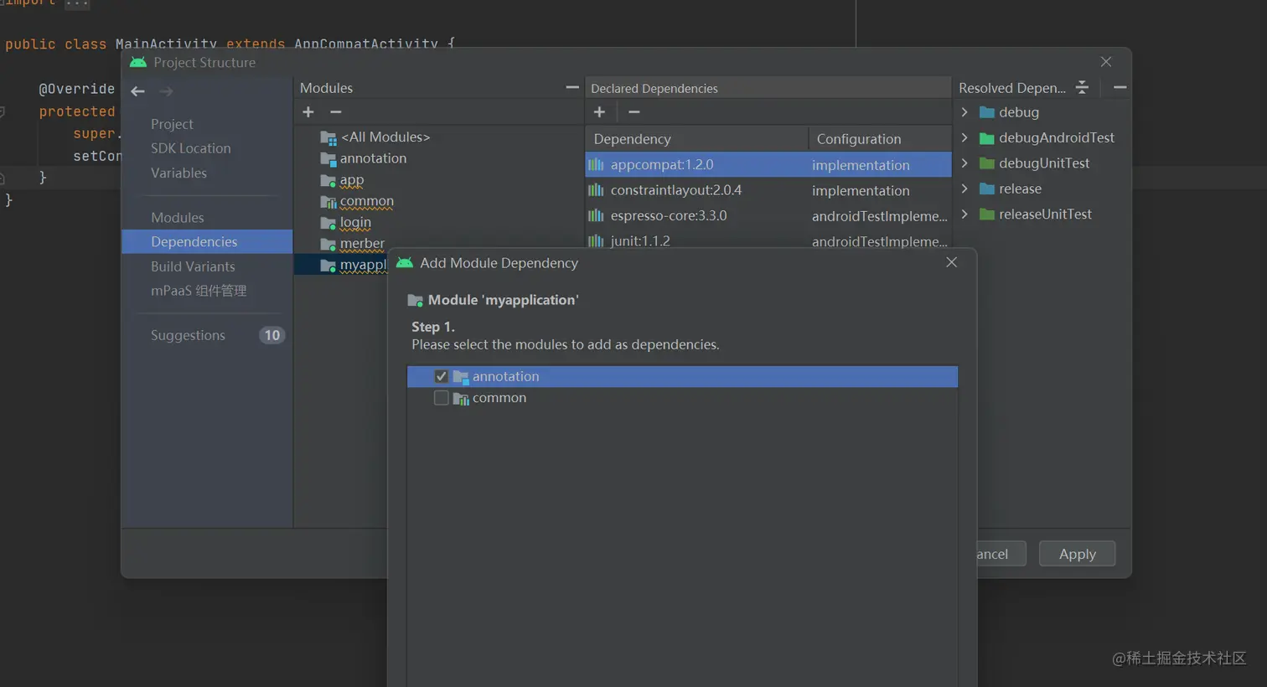This screenshot has width=1267, height=687.
Task: Uncheck the annotation module checkbox
Action: 442,377
